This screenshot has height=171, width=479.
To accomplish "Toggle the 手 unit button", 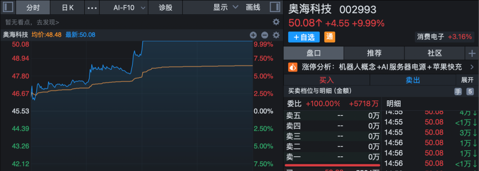I will (458, 91).
